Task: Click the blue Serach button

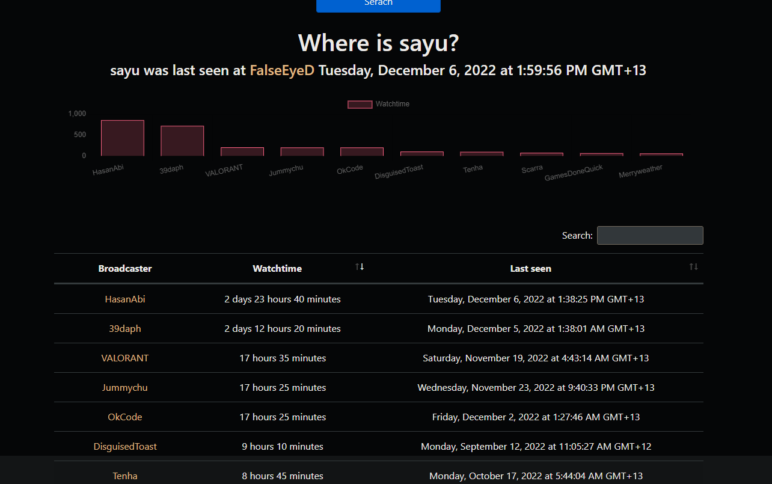Action: click(378, 5)
